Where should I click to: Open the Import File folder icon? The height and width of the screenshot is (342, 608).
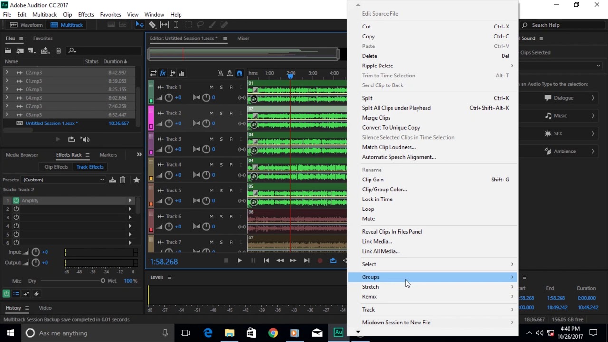[x=8, y=51]
